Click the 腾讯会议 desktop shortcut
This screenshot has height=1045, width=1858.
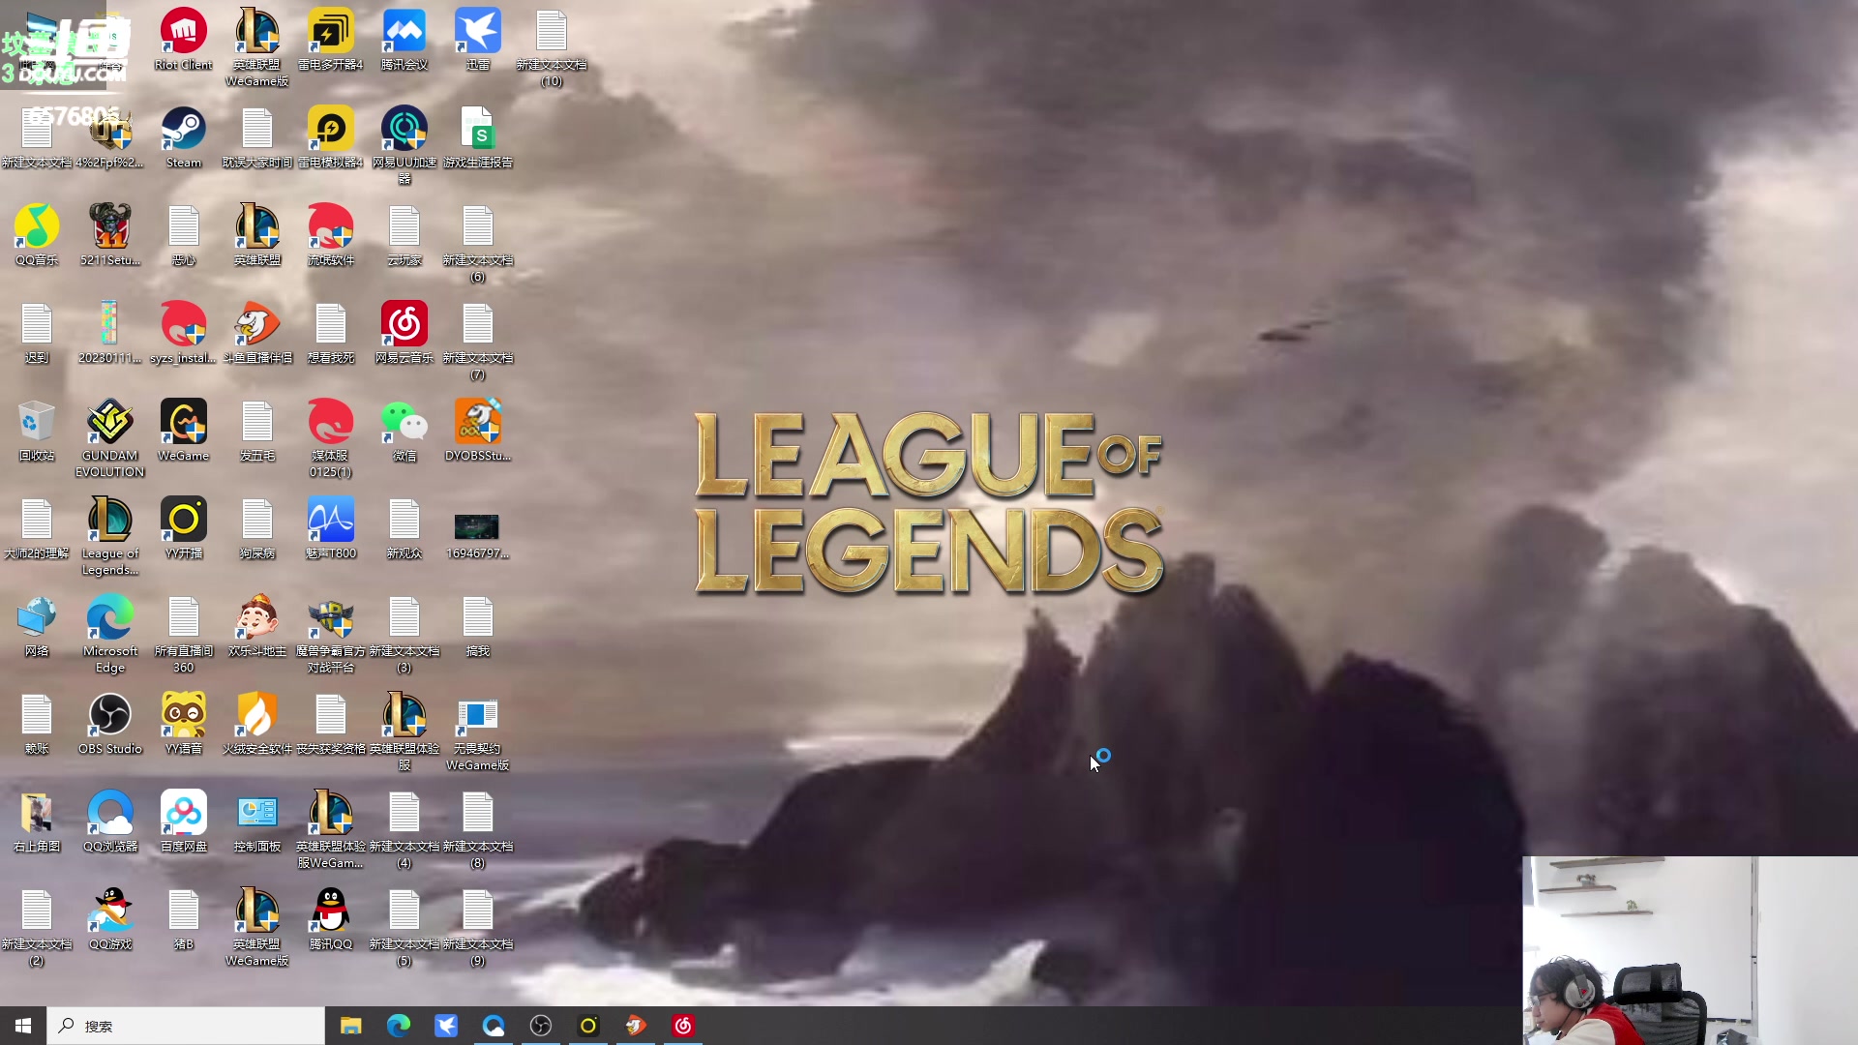point(404,41)
